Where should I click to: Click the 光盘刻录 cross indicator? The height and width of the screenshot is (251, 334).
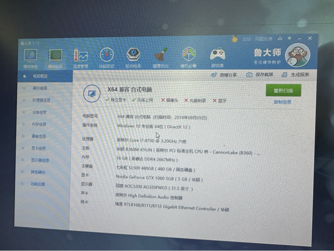point(195,100)
